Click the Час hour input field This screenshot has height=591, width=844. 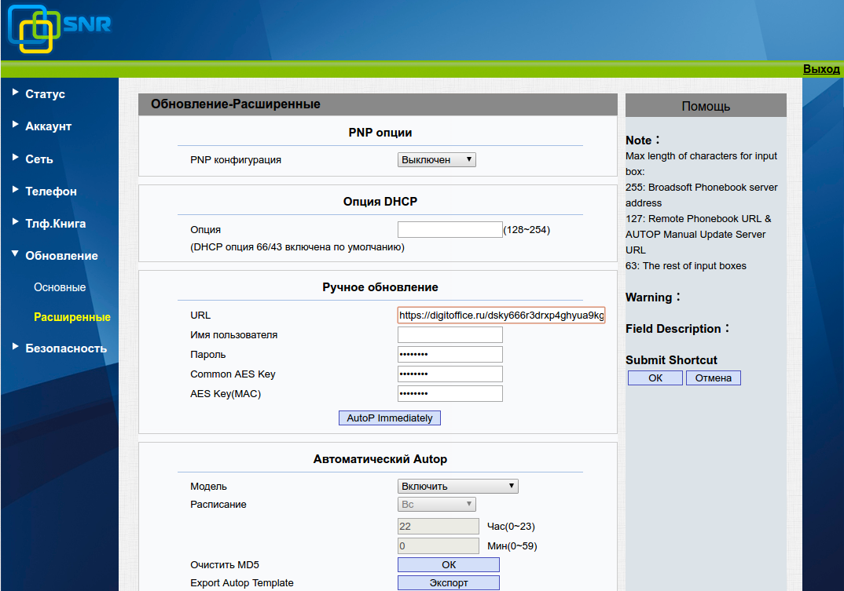pyautogui.click(x=439, y=526)
